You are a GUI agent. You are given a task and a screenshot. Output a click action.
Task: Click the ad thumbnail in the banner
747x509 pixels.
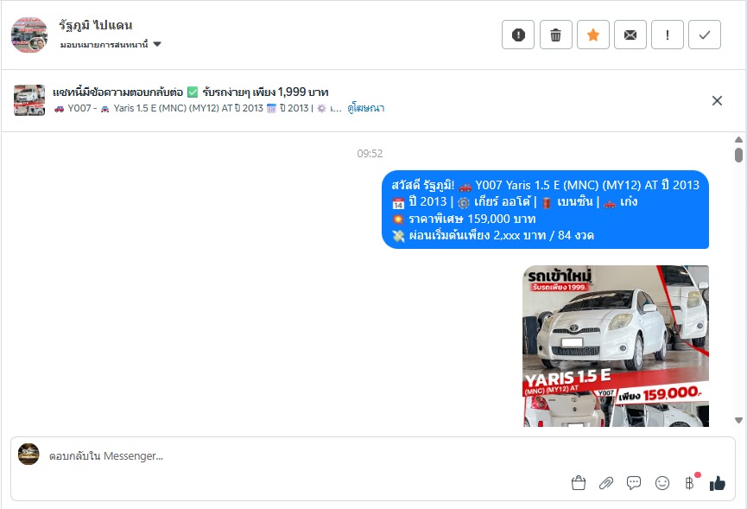click(29, 100)
